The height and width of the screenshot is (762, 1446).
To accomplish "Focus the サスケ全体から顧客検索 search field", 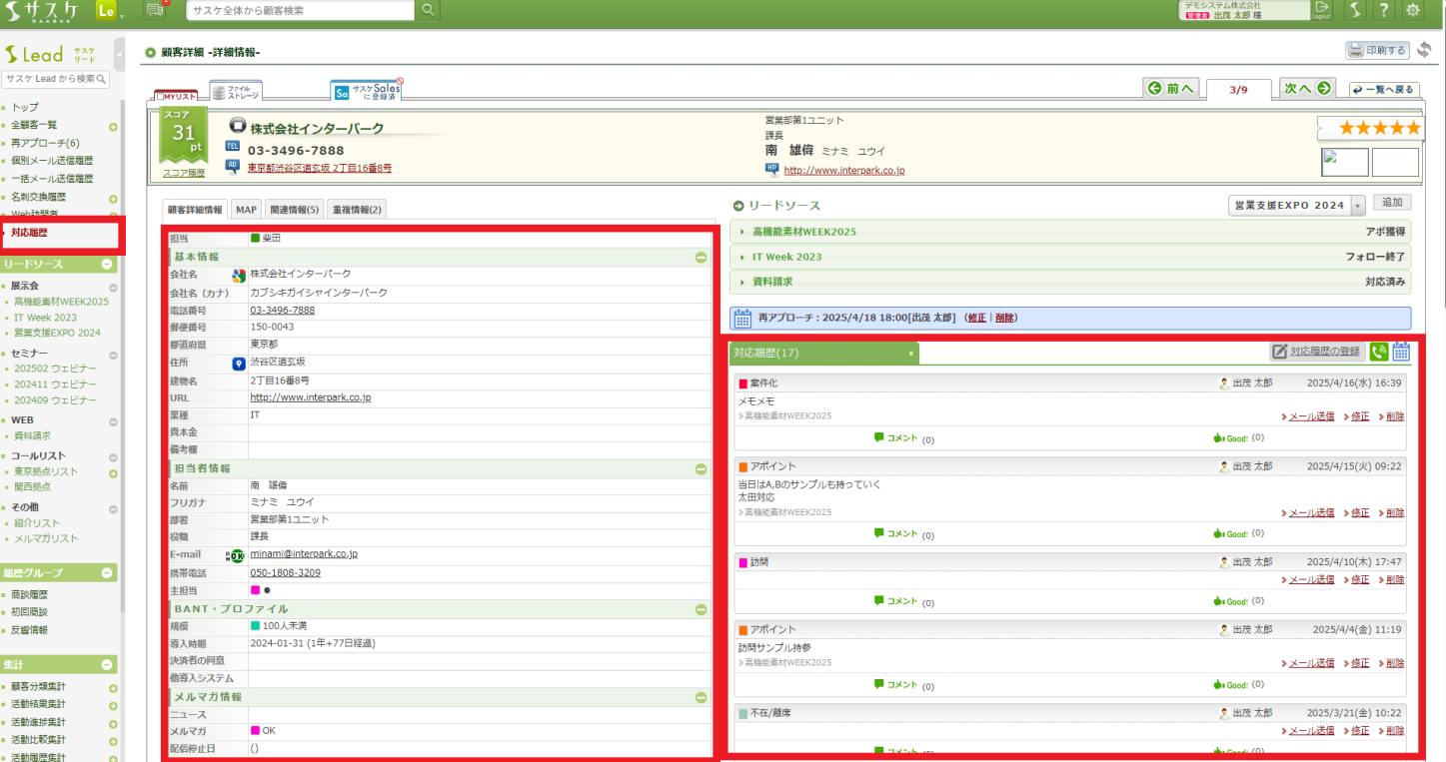I will [x=300, y=10].
